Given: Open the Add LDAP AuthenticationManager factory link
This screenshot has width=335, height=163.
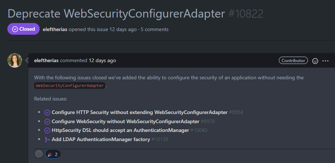Looking at the screenshot, I should pos(101,139).
